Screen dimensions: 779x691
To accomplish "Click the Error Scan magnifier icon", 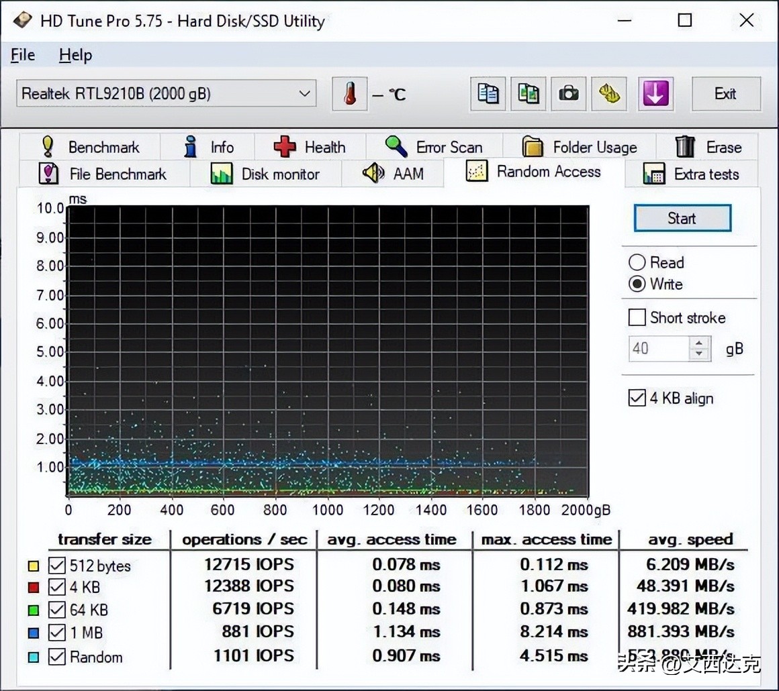I will (394, 146).
